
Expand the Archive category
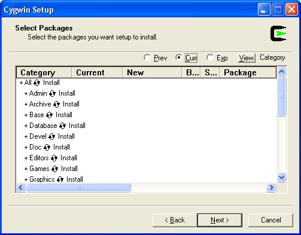coord(26,104)
